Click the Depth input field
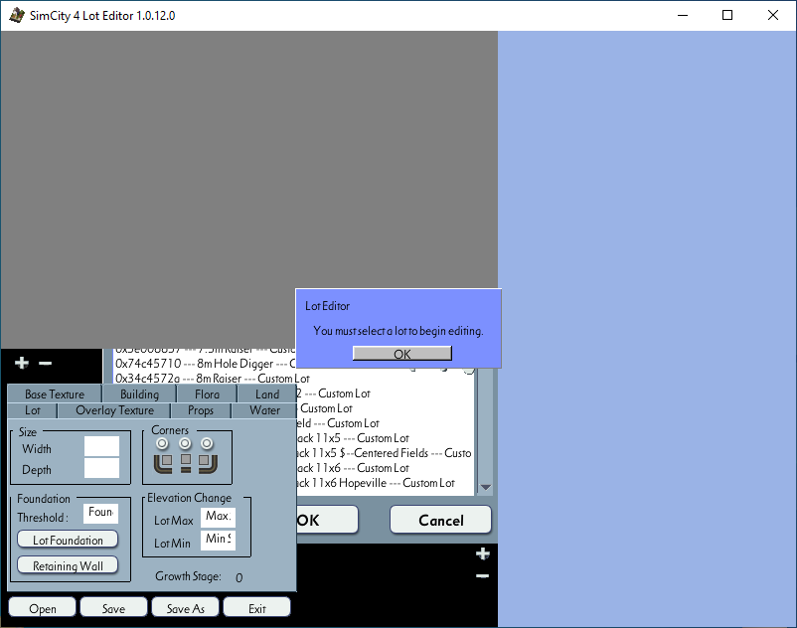The width and height of the screenshot is (797, 628). coord(101,468)
